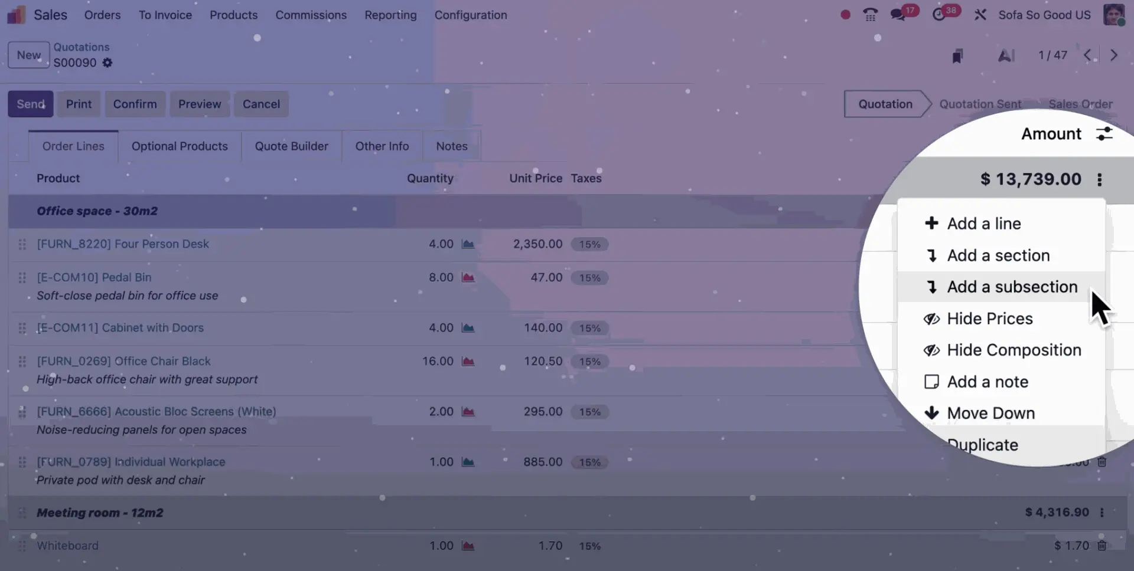Click the Cancel button
This screenshot has height=571, width=1134.
point(261,104)
